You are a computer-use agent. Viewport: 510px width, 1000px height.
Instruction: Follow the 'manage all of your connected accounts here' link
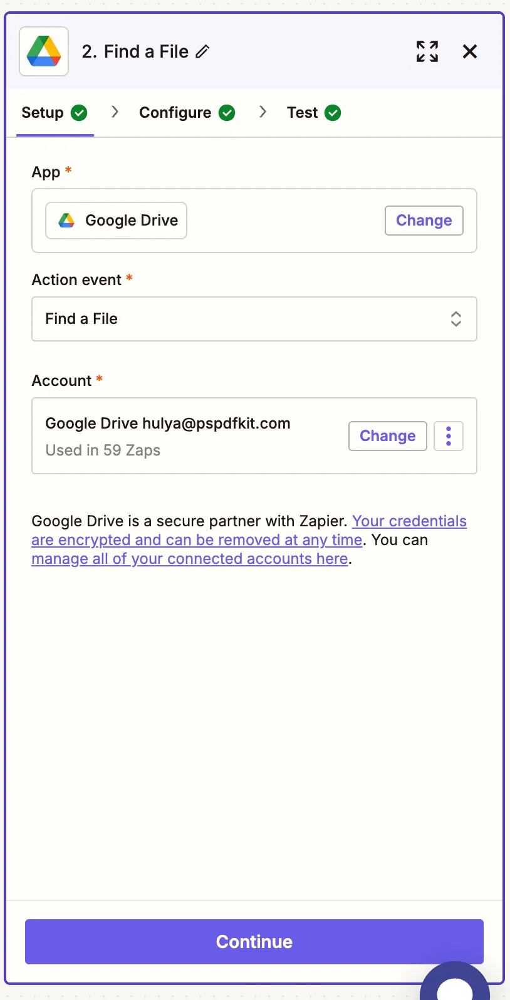pyautogui.click(x=189, y=559)
